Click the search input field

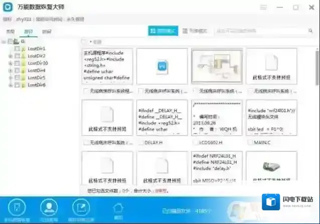pyautogui.click(x=263, y=31)
